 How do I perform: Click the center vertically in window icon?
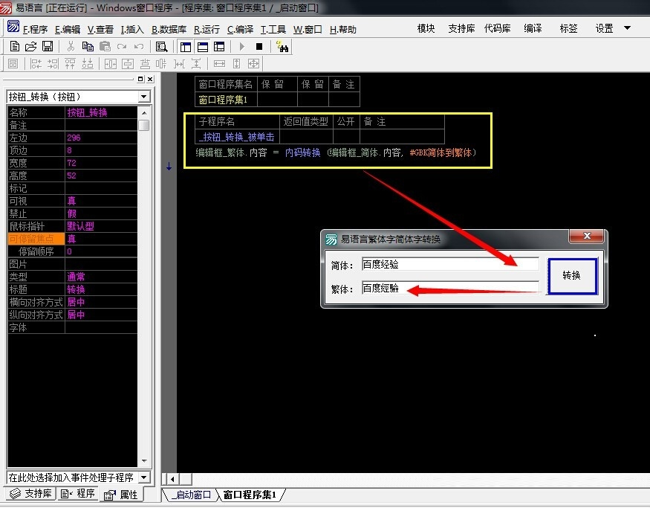point(128,63)
